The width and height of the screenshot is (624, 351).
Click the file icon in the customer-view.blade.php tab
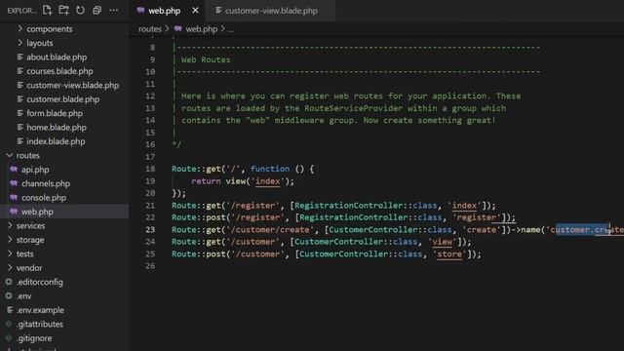coord(218,11)
